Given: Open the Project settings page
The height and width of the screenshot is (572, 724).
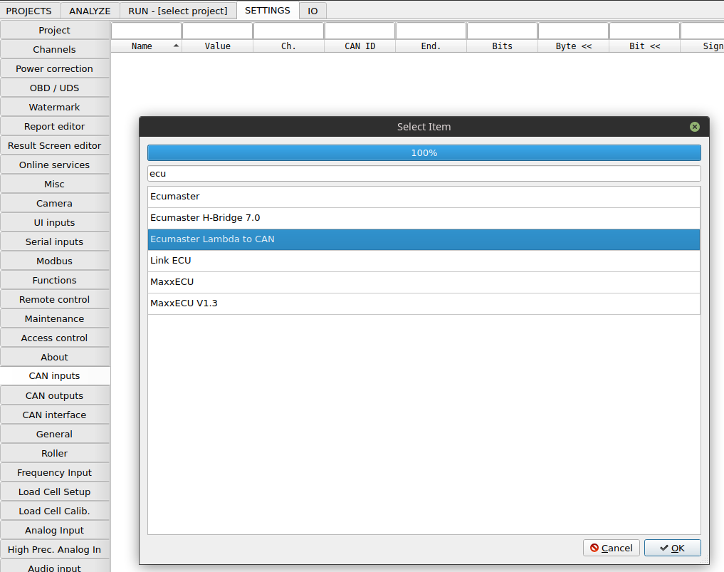Looking at the screenshot, I should [x=55, y=31].
